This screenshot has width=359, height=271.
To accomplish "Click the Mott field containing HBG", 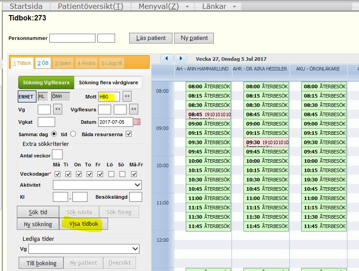I will pyautogui.click(x=109, y=96).
